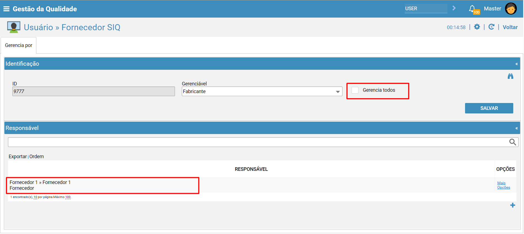
Task: Click the arrow next to USER field
Action: 454,8
